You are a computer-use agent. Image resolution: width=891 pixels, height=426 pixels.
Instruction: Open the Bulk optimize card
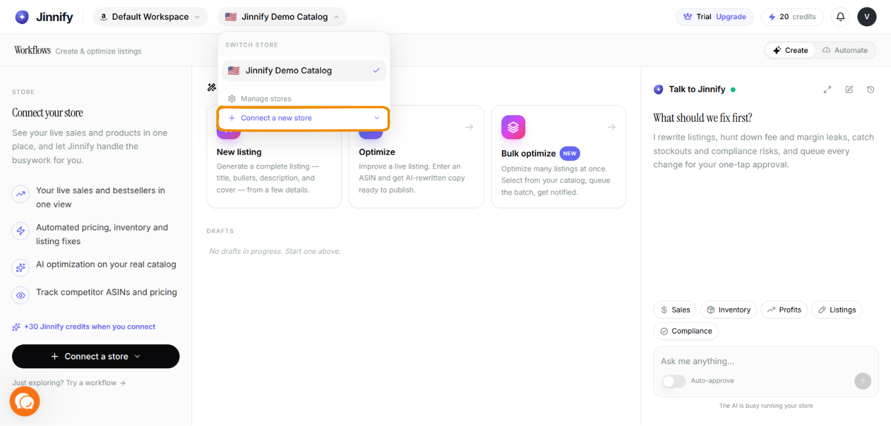pyautogui.click(x=558, y=157)
